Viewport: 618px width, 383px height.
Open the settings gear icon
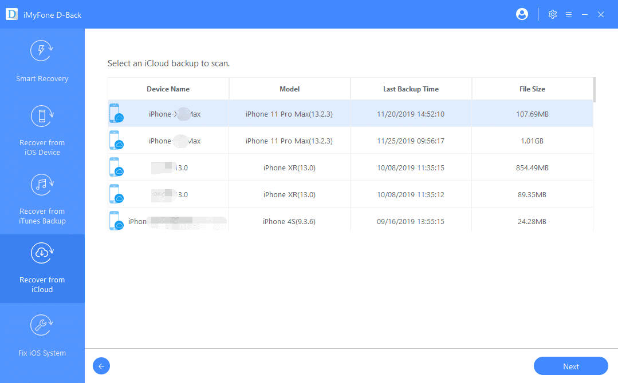click(552, 14)
